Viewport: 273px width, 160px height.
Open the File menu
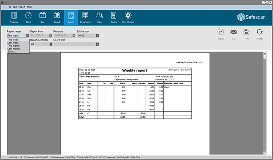point(9,7)
